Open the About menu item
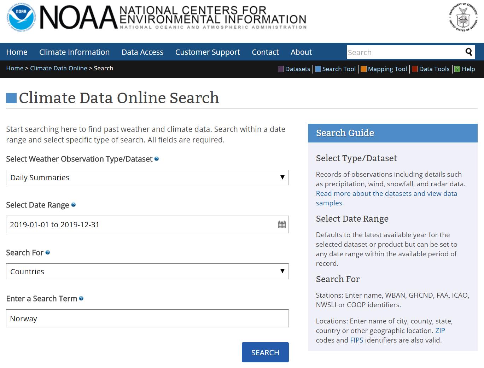Image resolution: width=484 pixels, height=368 pixels. [301, 52]
